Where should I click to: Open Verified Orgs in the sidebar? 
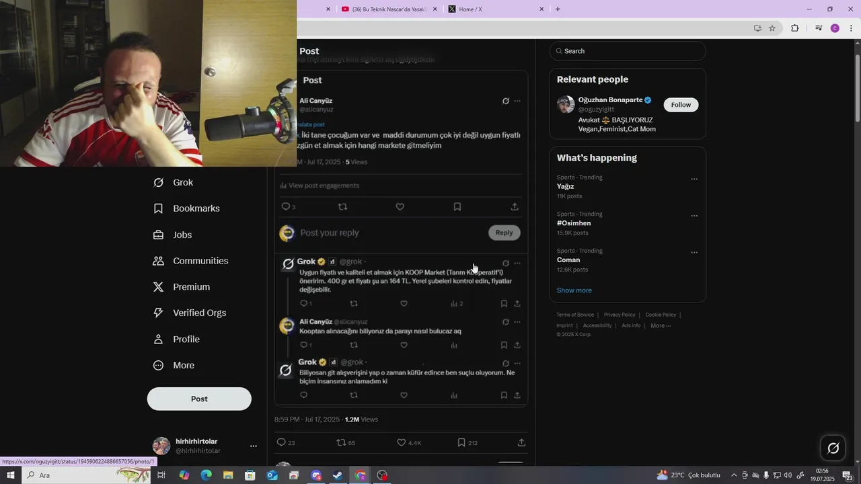tap(190, 313)
